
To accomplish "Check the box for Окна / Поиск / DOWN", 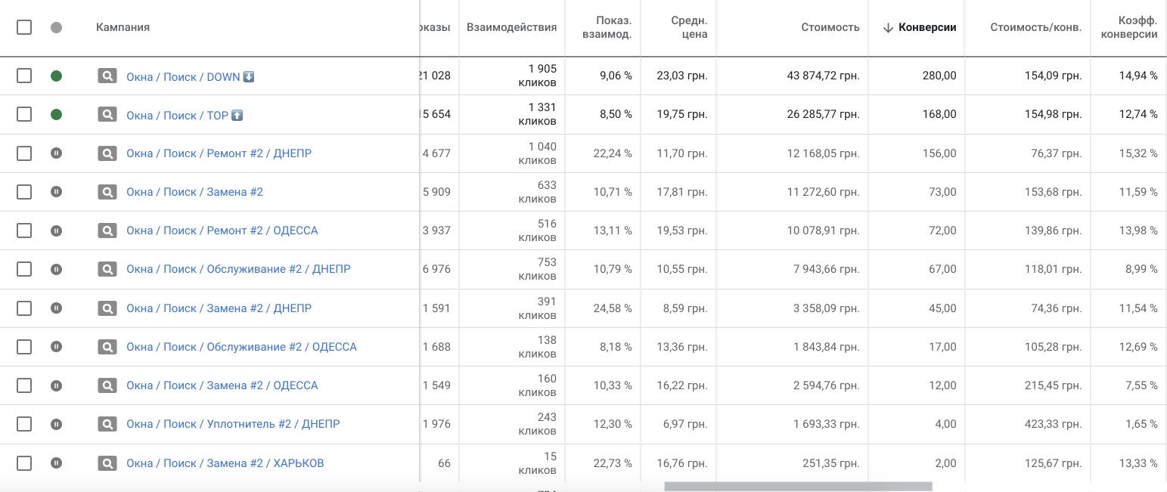I will coord(24,76).
